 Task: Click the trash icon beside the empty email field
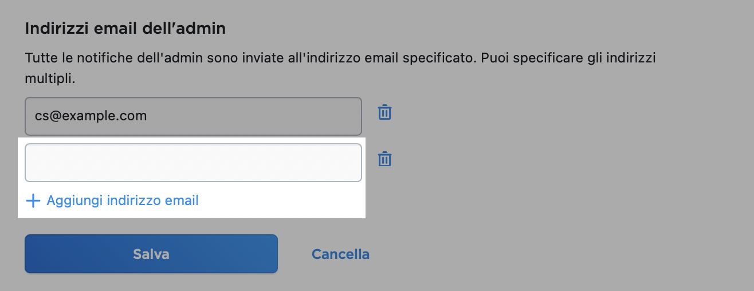coord(385,159)
